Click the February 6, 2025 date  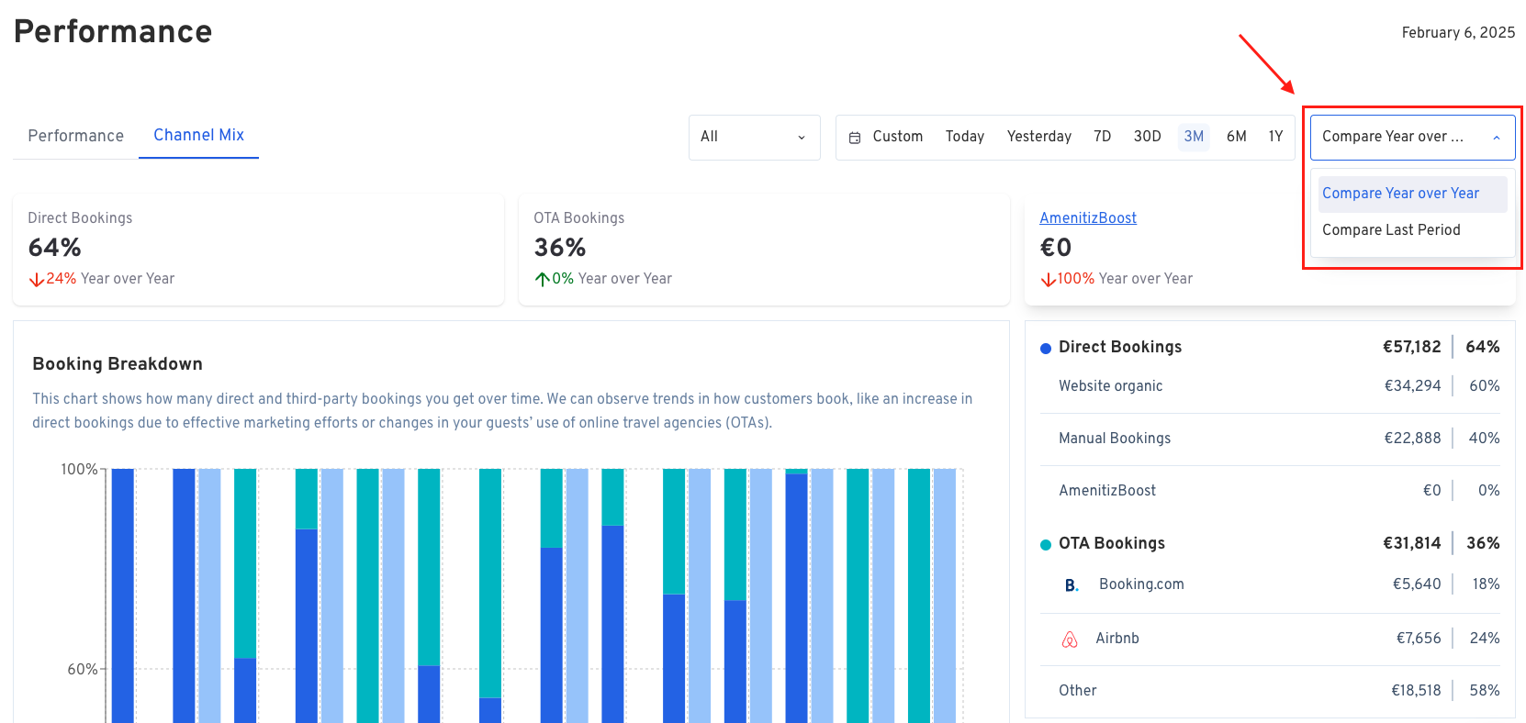click(x=1458, y=32)
